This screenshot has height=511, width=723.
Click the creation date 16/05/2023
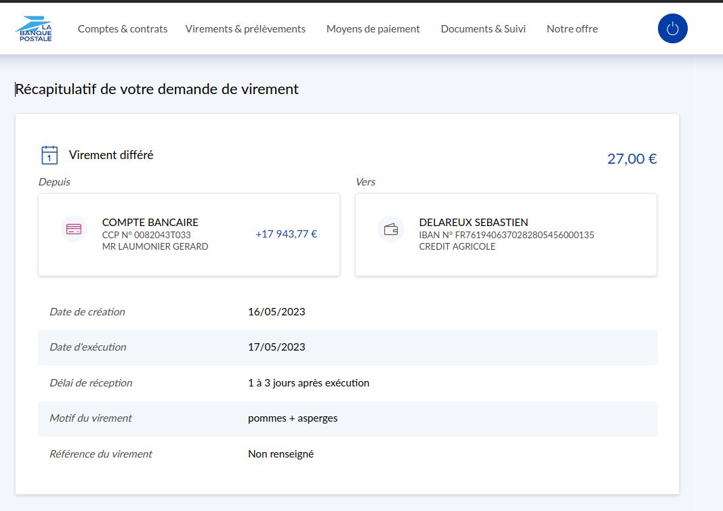(276, 312)
